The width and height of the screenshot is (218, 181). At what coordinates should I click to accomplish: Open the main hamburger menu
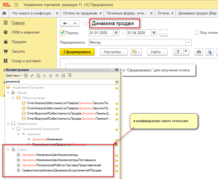click(x=16, y=5)
